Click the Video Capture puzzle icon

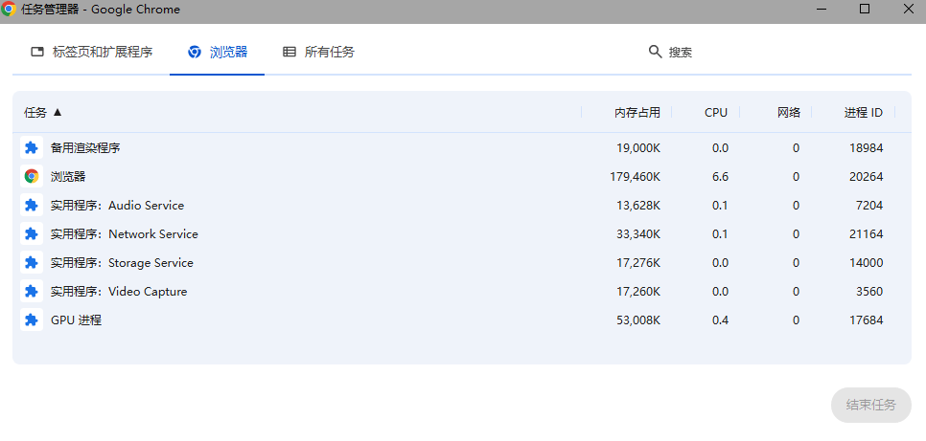tap(32, 292)
